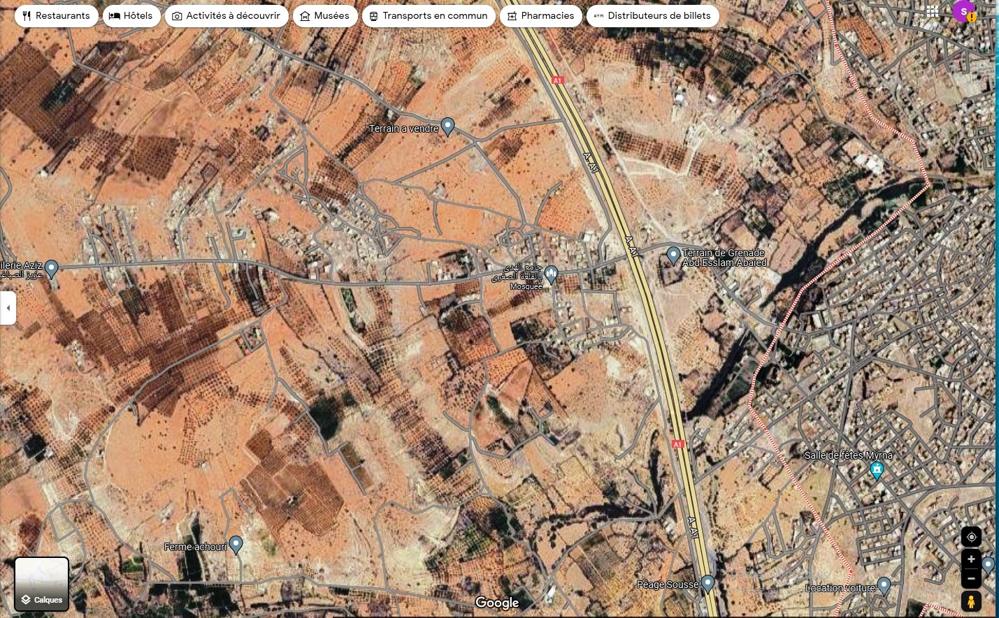Screen dimensions: 999x618
Task: Filter by Transports en commun
Action: 429,15
